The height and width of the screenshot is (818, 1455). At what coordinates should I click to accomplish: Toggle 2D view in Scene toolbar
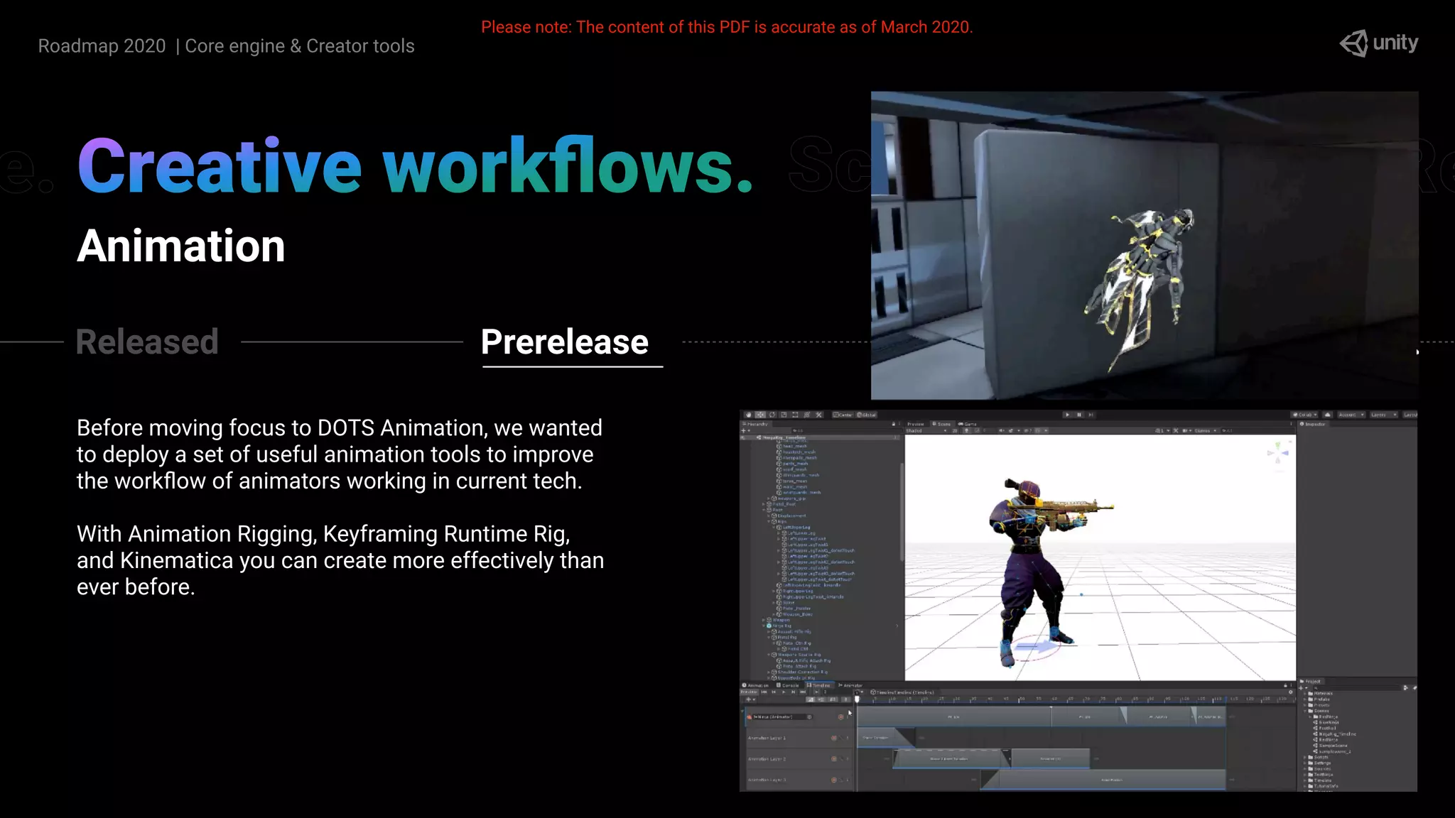click(954, 430)
